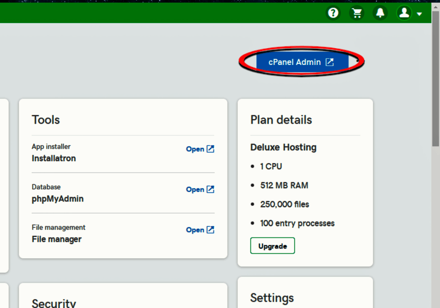This screenshot has height=308, width=440.
Task: Click the Tools card heading
Action: pos(46,120)
